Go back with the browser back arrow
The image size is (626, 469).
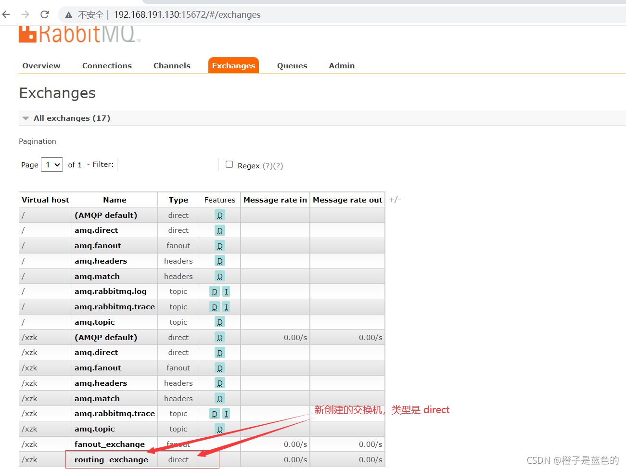pyautogui.click(x=7, y=14)
